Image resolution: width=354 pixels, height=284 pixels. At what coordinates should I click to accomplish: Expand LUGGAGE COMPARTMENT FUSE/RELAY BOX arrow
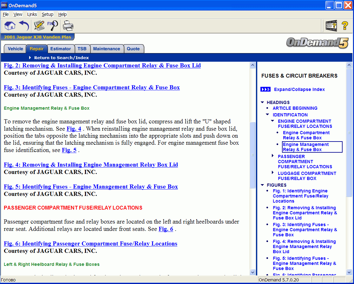[272, 173]
